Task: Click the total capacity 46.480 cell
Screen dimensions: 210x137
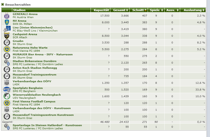Action: pos(105,122)
